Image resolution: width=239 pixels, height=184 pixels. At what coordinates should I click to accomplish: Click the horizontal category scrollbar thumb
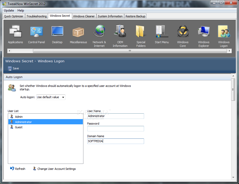click(x=130, y=51)
